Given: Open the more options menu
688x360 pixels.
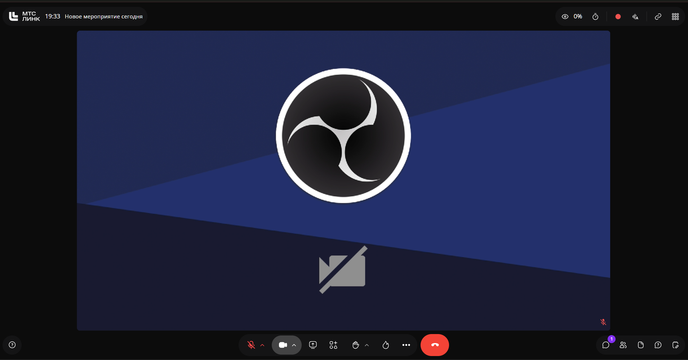Looking at the screenshot, I should 406,345.
